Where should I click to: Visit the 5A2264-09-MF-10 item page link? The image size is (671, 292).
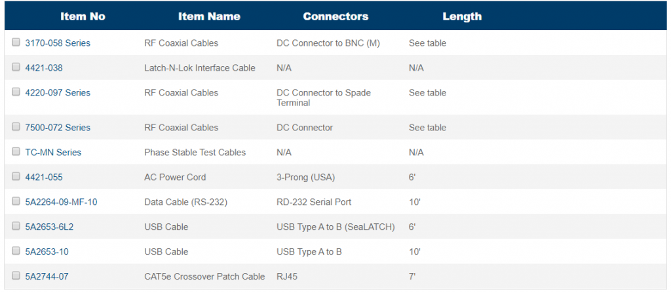click(61, 202)
